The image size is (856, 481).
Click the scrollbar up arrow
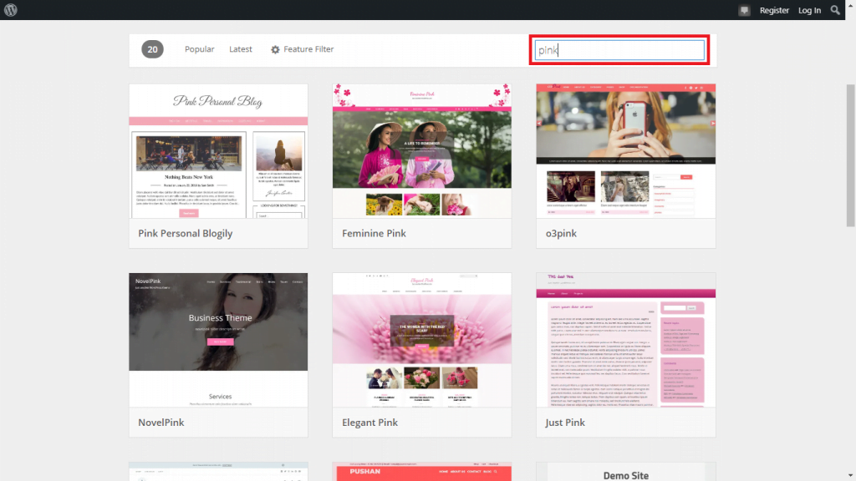[x=850, y=4]
